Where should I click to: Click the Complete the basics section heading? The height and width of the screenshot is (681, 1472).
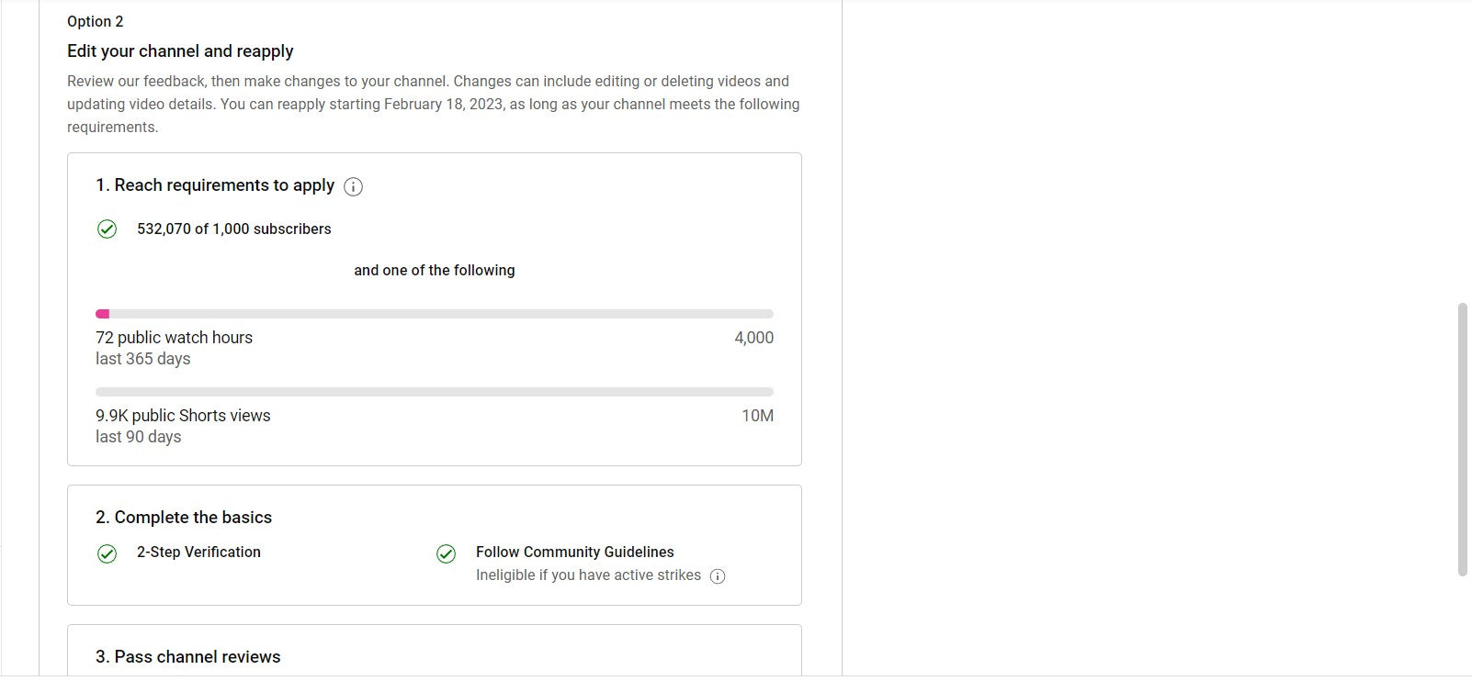(x=184, y=517)
